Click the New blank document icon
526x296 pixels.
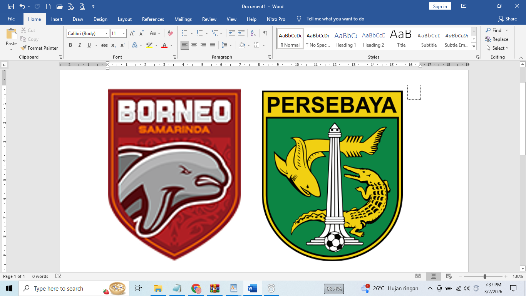click(48, 7)
